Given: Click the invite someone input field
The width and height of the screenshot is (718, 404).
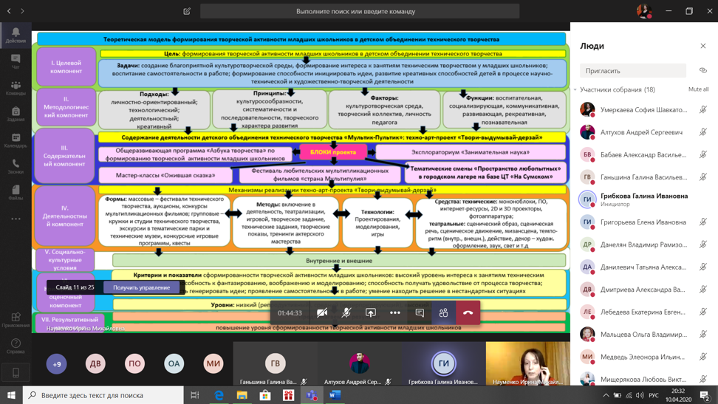Looking at the screenshot, I should (633, 71).
